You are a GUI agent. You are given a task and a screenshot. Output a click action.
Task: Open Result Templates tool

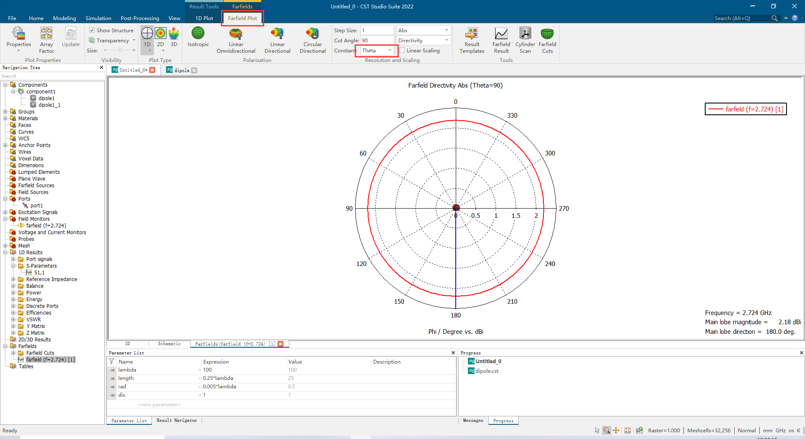(472, 40)
